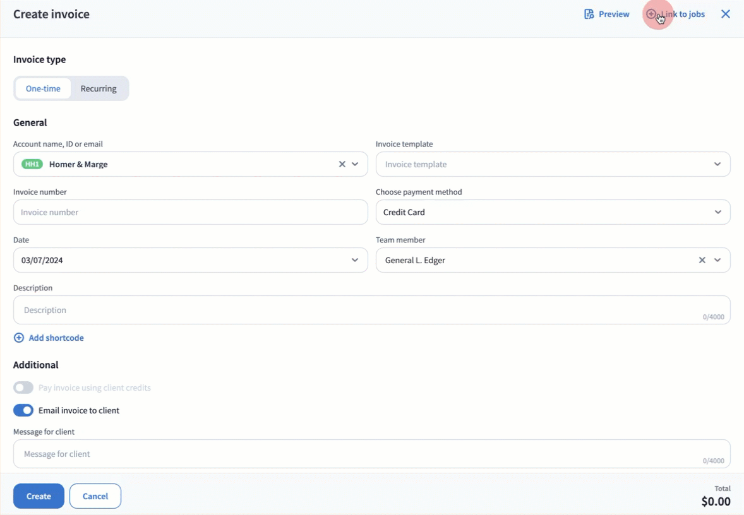Open the Date picker dropdown
Viewport: 744px width, 515px height.
click(355, 260)
